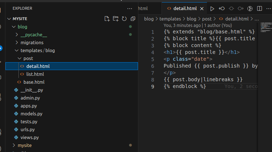Click the "block content" line of code

coord(193,45)
